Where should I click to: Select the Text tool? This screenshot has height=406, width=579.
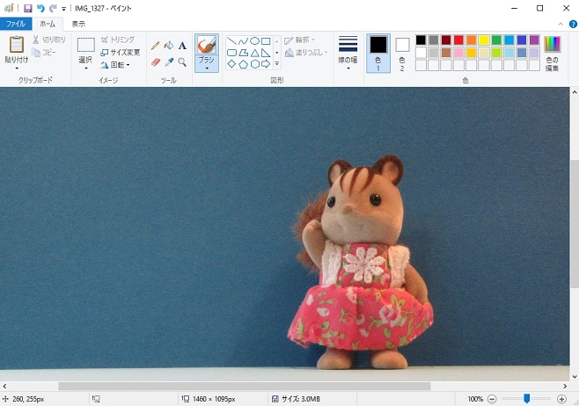click(x=182, y=46)
